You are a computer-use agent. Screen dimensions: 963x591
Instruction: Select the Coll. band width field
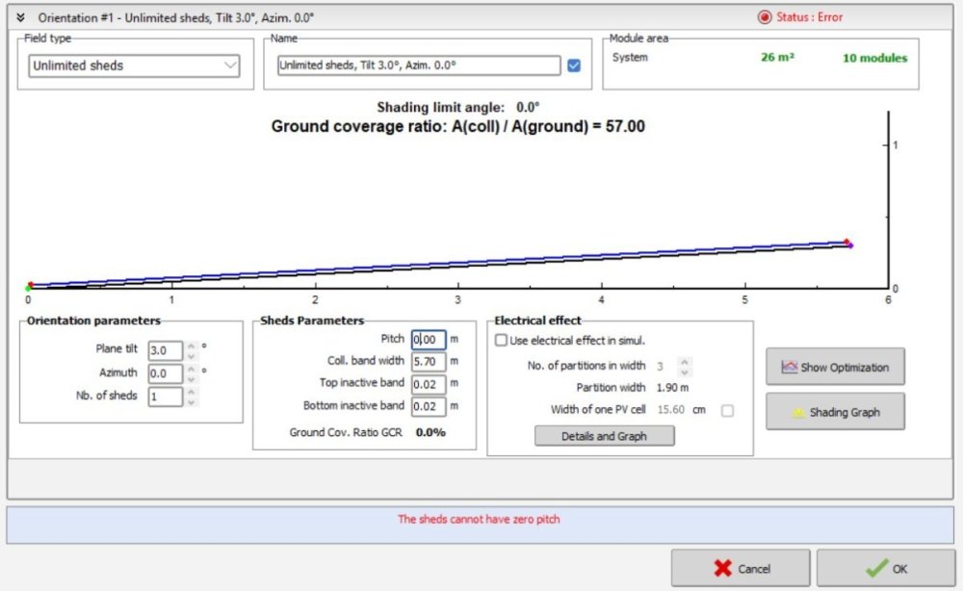pyautogui.click(x=429, y=362)
